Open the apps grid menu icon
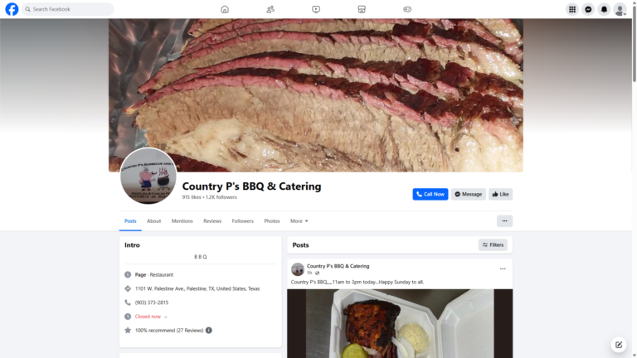This screenshot has height=358, width=637. (572, 9)
